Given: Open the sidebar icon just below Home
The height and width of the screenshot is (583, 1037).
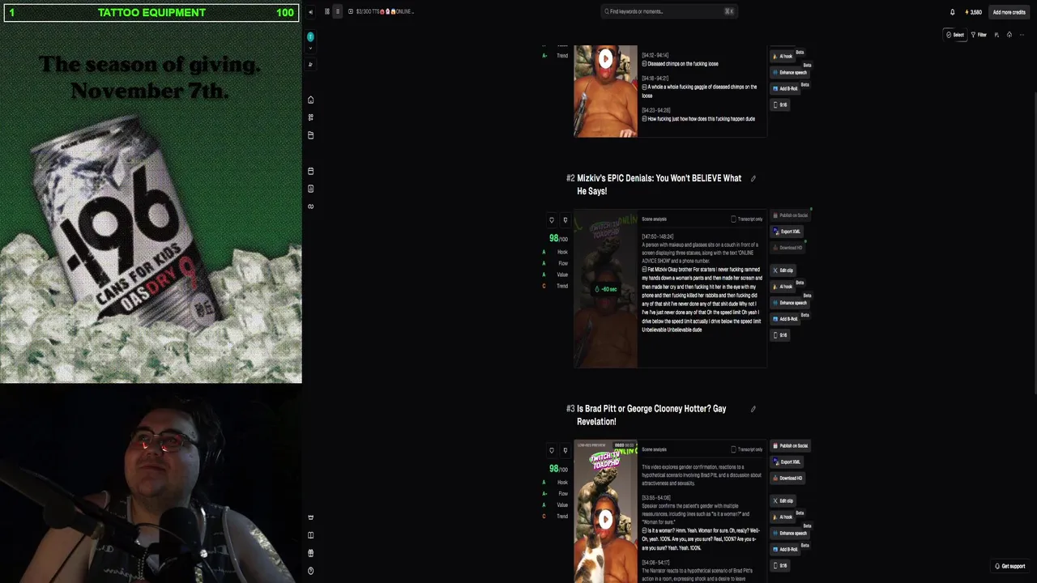Looking at the screenshot, I should 310,117.
